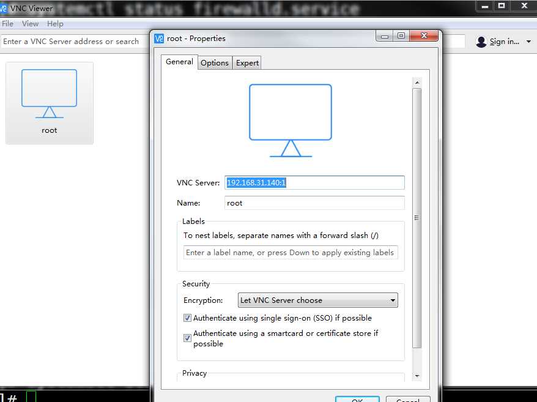Click the VNC logo icon in Properties title bar
537x402 pixels.
(159, 39)
